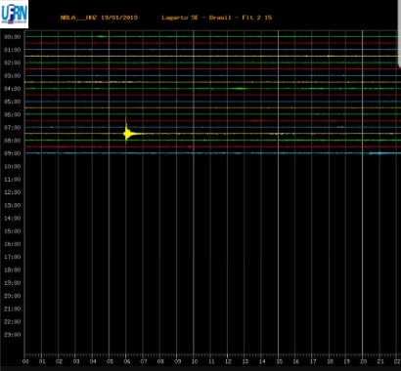The width and height of the screenshot is (401, 371).
Task: Click minute label 21 on bottom axis
Action: [x=380, y=361]
